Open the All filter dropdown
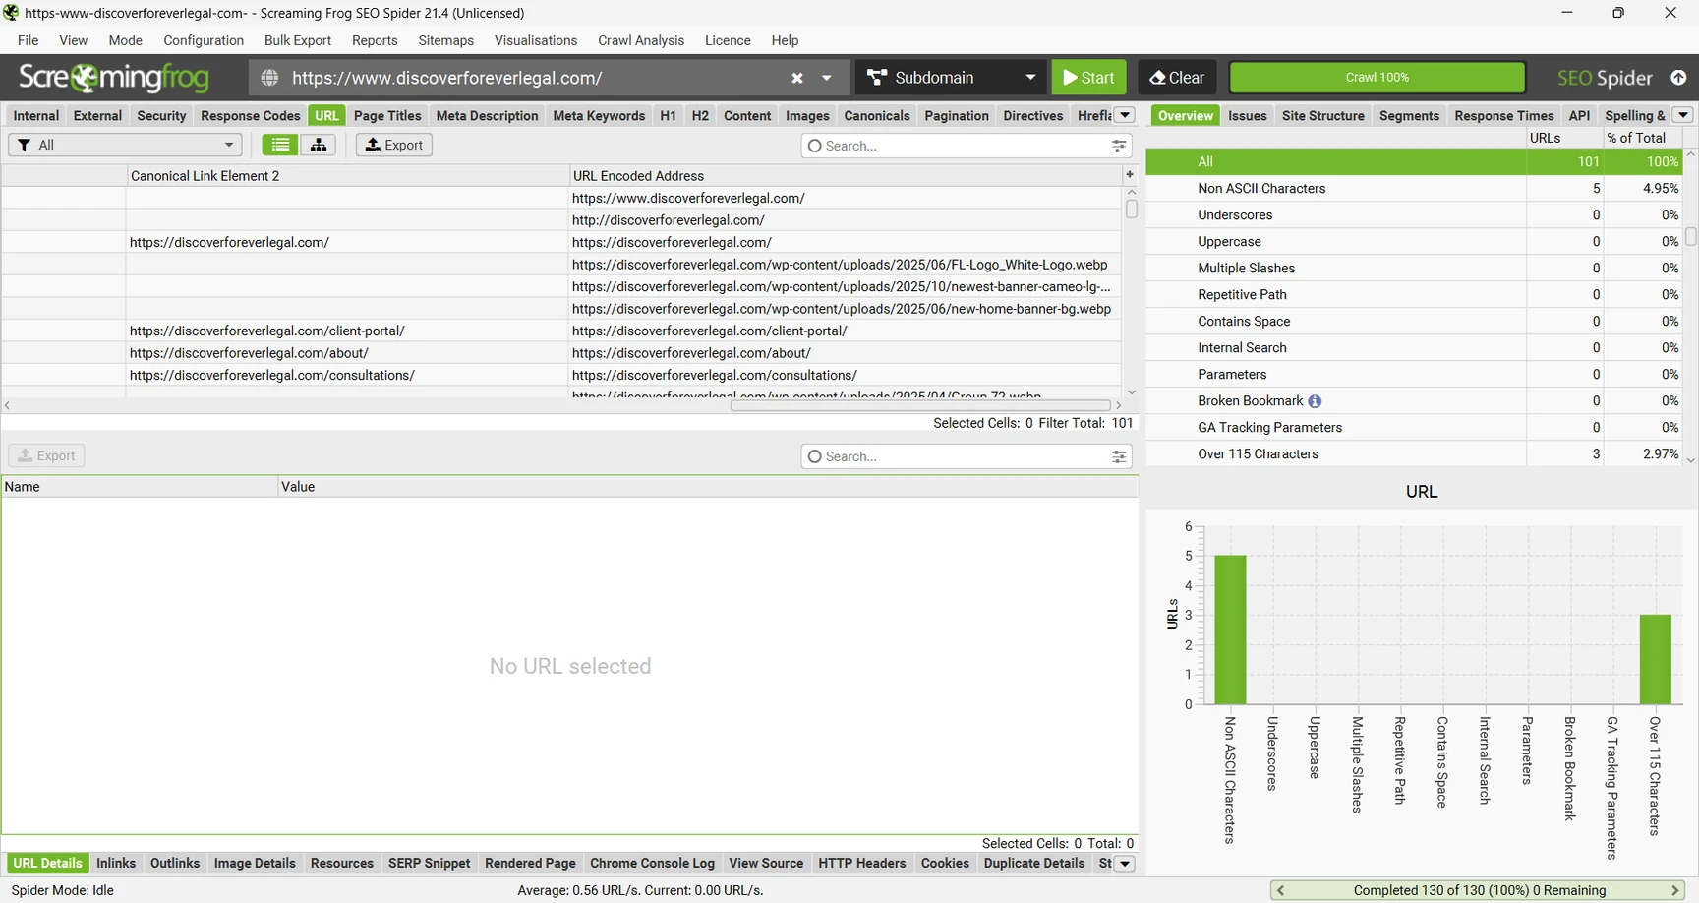The width and height of the screenshot is (1699, 903). pos(125,145)
